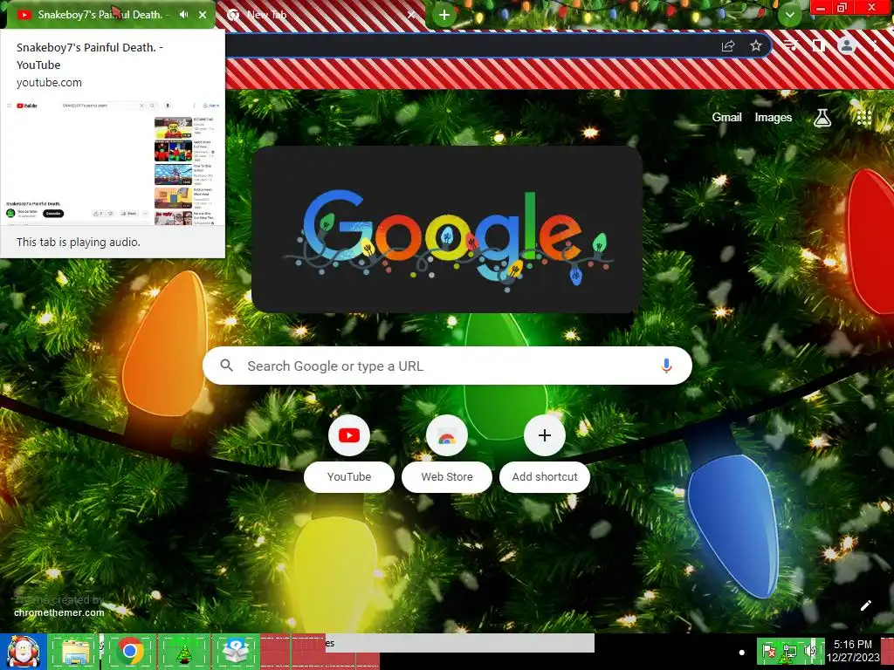Click the magnifier icon in the search box
The width and height of the screenshot is (894, 670).
click(226, 366)
